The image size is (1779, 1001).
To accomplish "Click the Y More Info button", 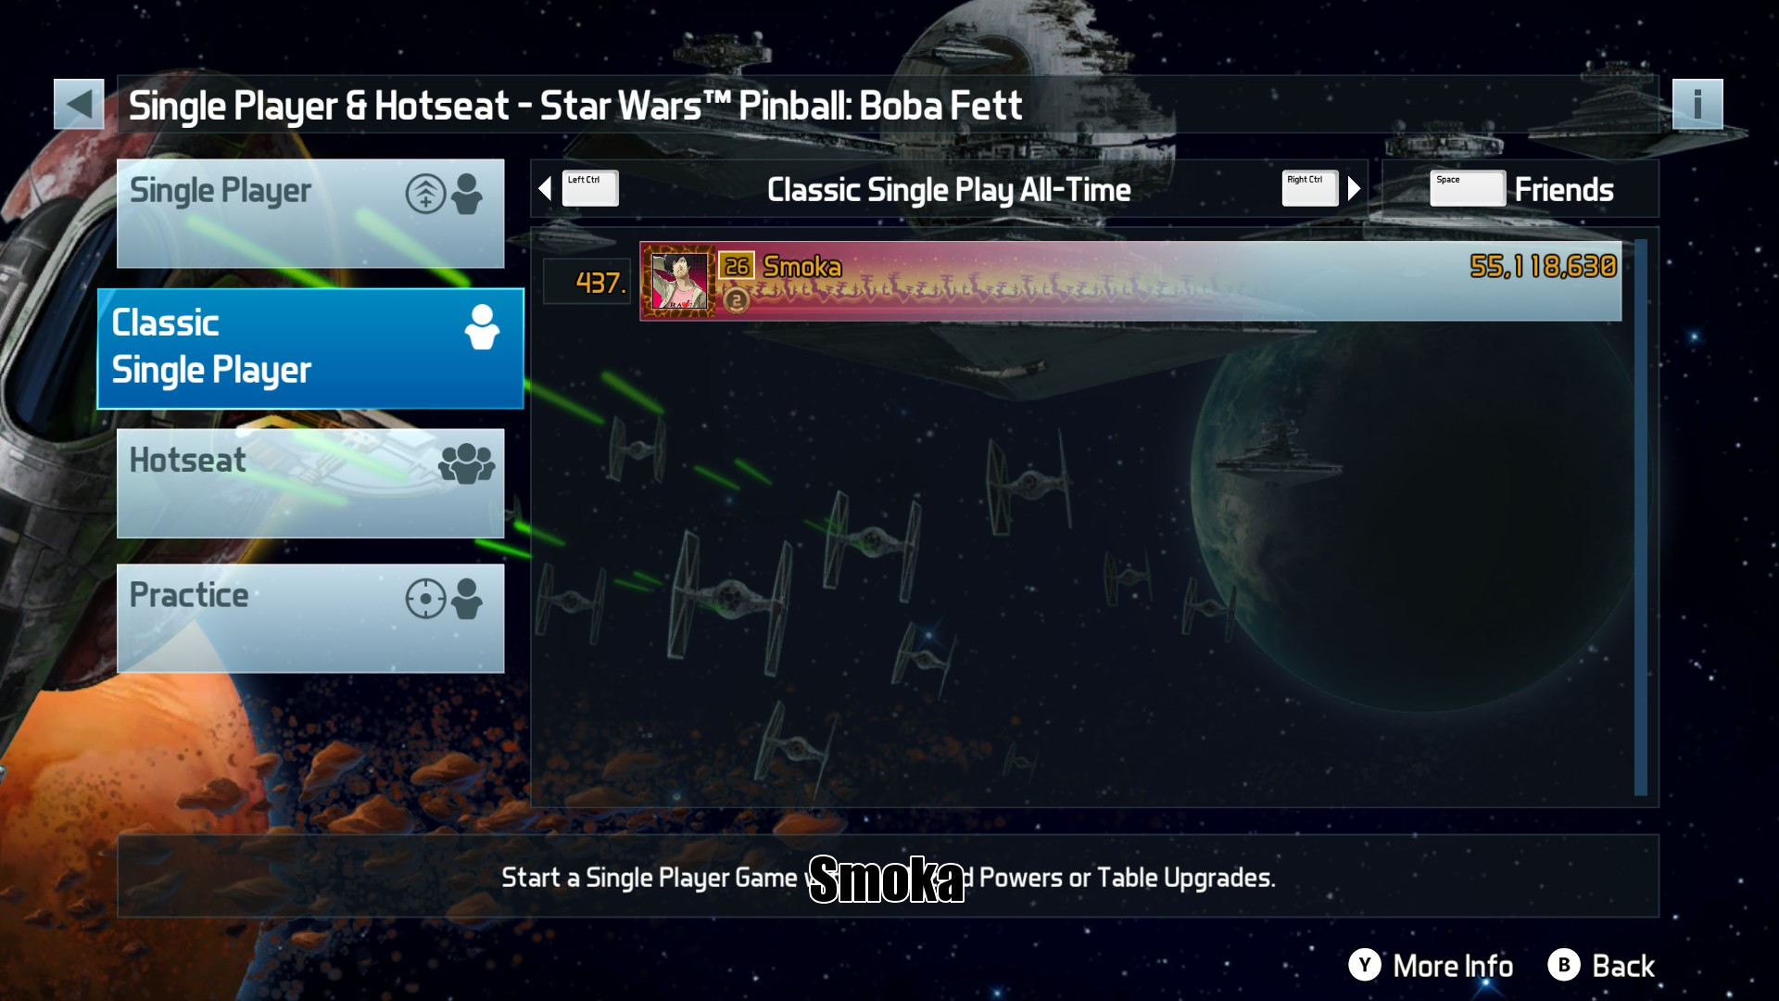I will [x=1431, y=966].
